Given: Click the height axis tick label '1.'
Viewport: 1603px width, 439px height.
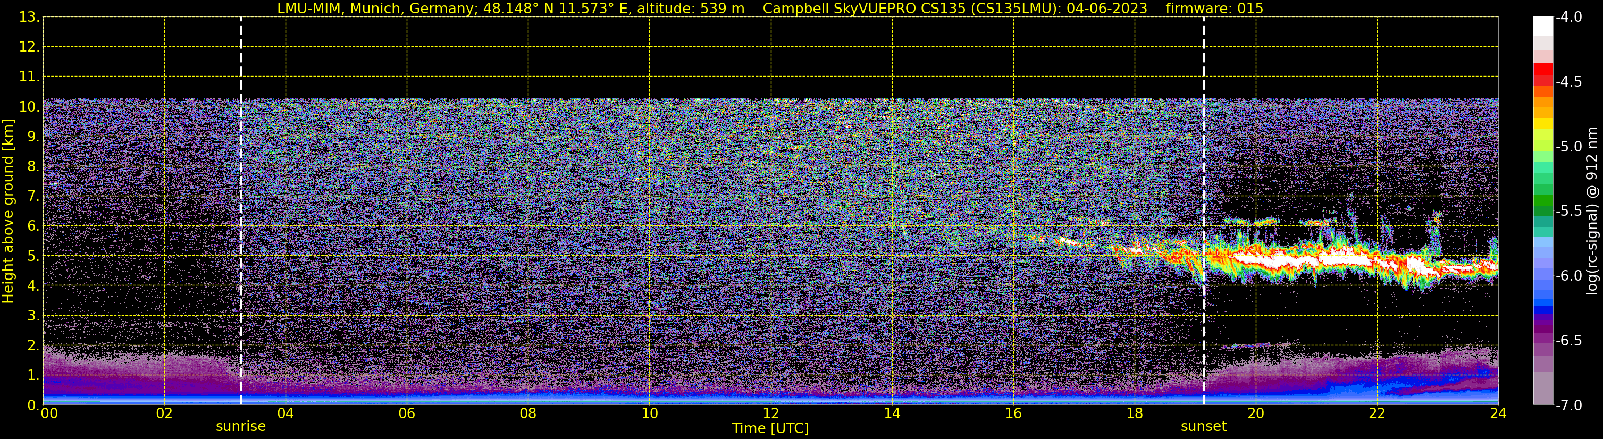Looking at the screenshot, I should (x=33, y=376).
